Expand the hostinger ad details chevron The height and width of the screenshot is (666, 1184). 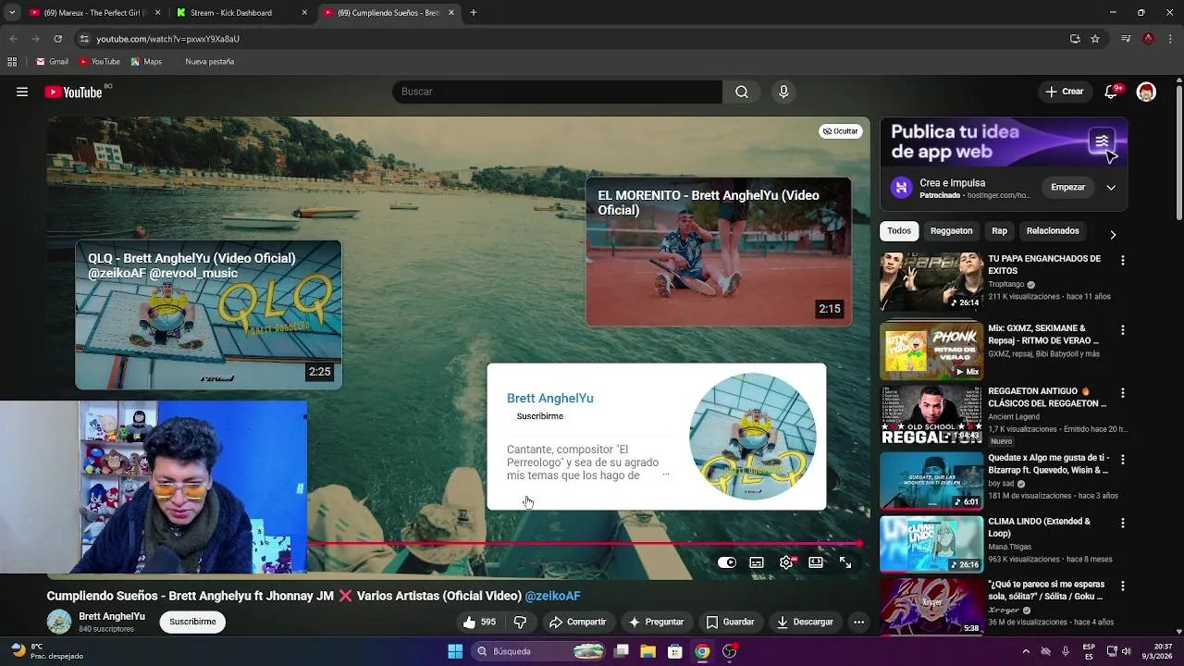(x=1111, y=188)
